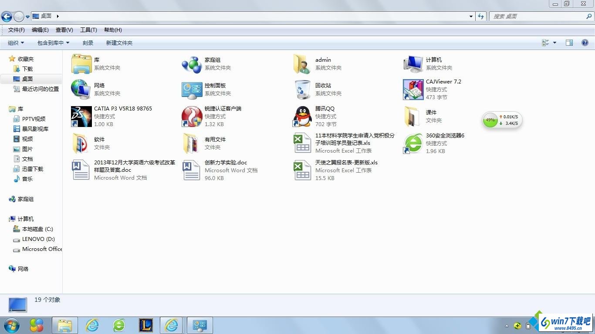Viewport: 595px width, 334px height.
Task: Open the 软件 folder icon
Action: click(x=81, y=144)
